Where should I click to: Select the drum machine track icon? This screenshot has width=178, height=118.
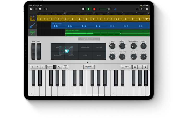pyautogui.click(x=32, y=18)
